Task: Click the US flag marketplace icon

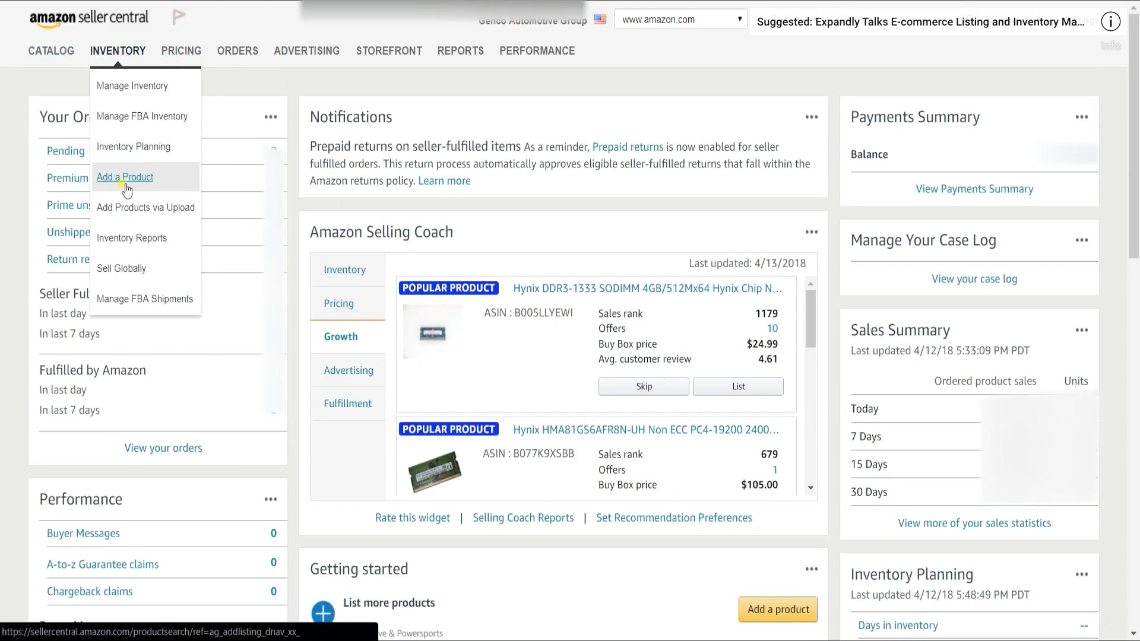Action: click(x=600, y=20)
